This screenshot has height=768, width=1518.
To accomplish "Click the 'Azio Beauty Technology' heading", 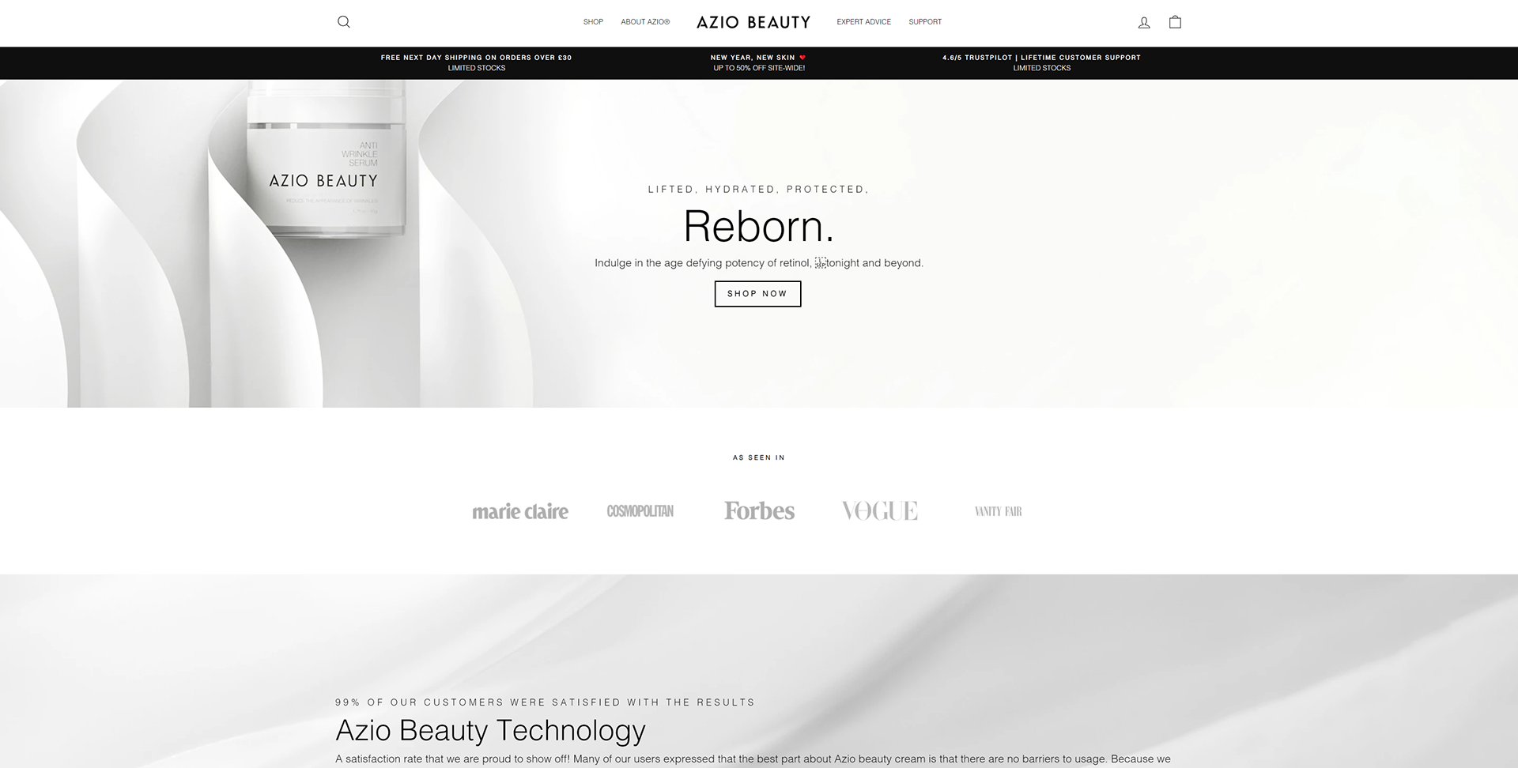I will (490, 730).
